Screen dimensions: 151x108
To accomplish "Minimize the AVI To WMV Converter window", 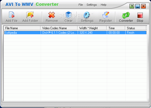I will click(x=138, y=6).
